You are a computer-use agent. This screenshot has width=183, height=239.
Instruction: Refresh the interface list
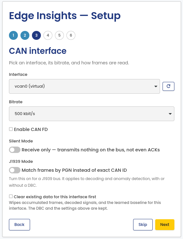pyautogui.click(x=168, y=86)
